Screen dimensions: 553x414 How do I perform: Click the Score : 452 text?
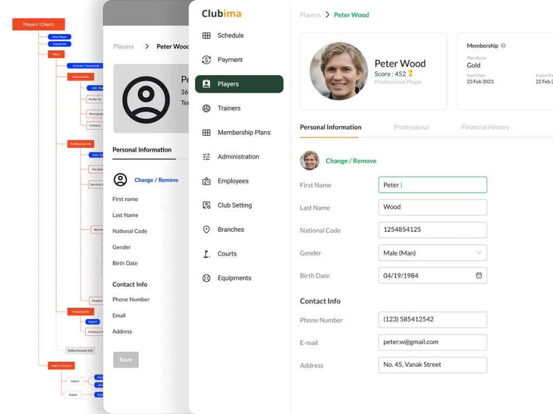click(x=390, y=74)
